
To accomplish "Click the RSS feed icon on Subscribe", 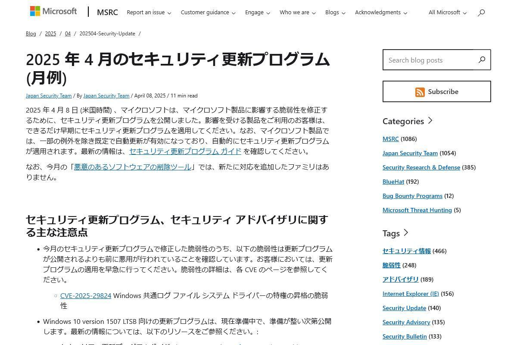I will click(420, 92).
